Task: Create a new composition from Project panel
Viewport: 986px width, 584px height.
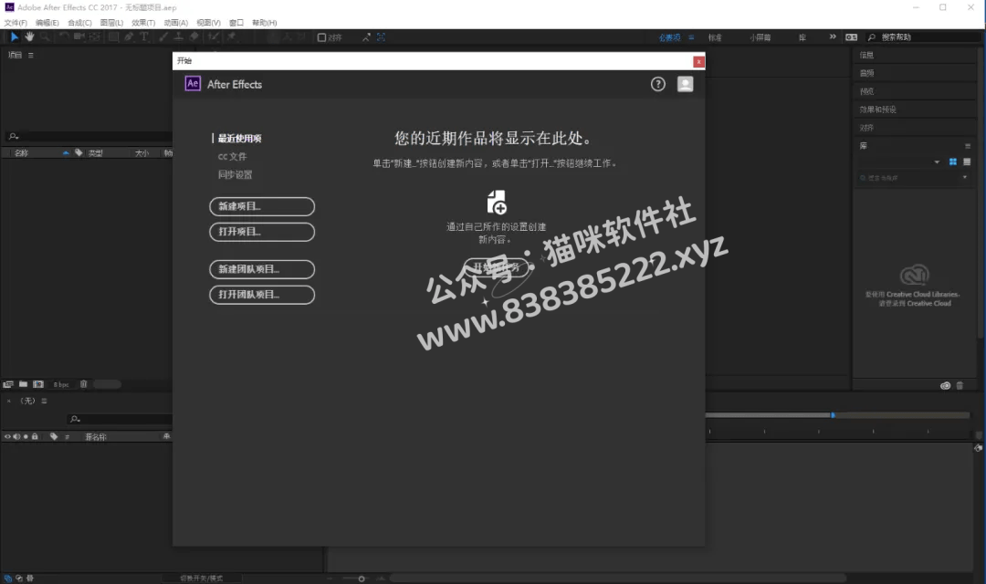Action: click(38, 384)
